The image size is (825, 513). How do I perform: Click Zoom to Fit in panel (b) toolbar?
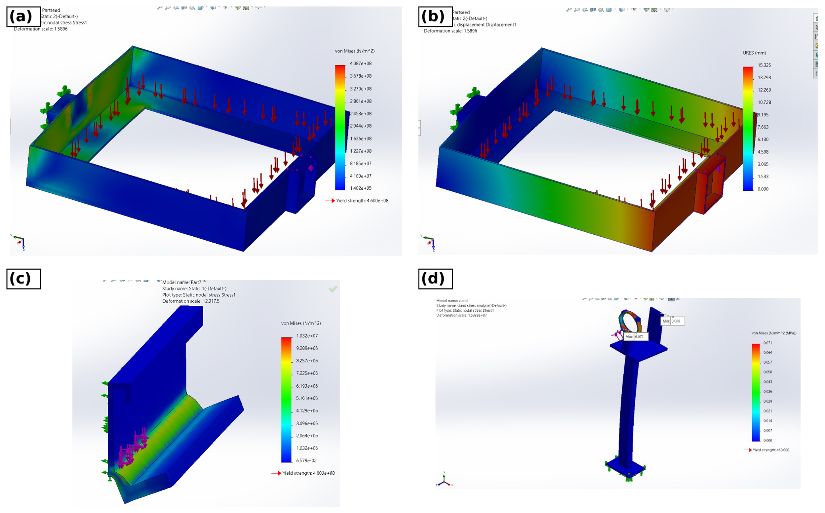(x=569, y=10)
